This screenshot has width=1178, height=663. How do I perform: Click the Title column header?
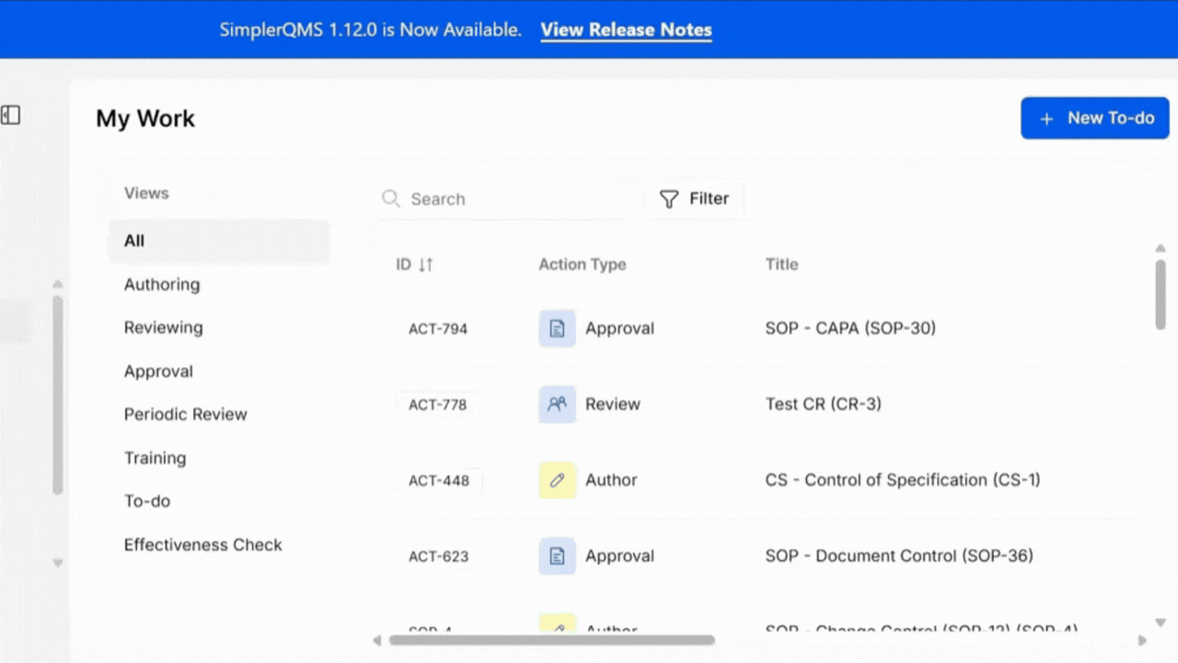click(x=781, y=264)
